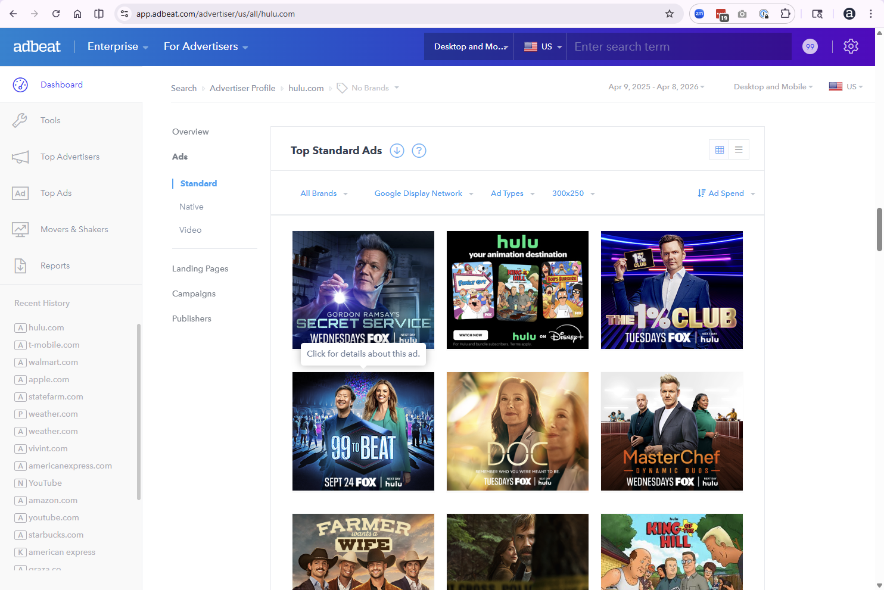
Task: Open the Ad Spend sort dropdown
Action: tap(726, 193)
